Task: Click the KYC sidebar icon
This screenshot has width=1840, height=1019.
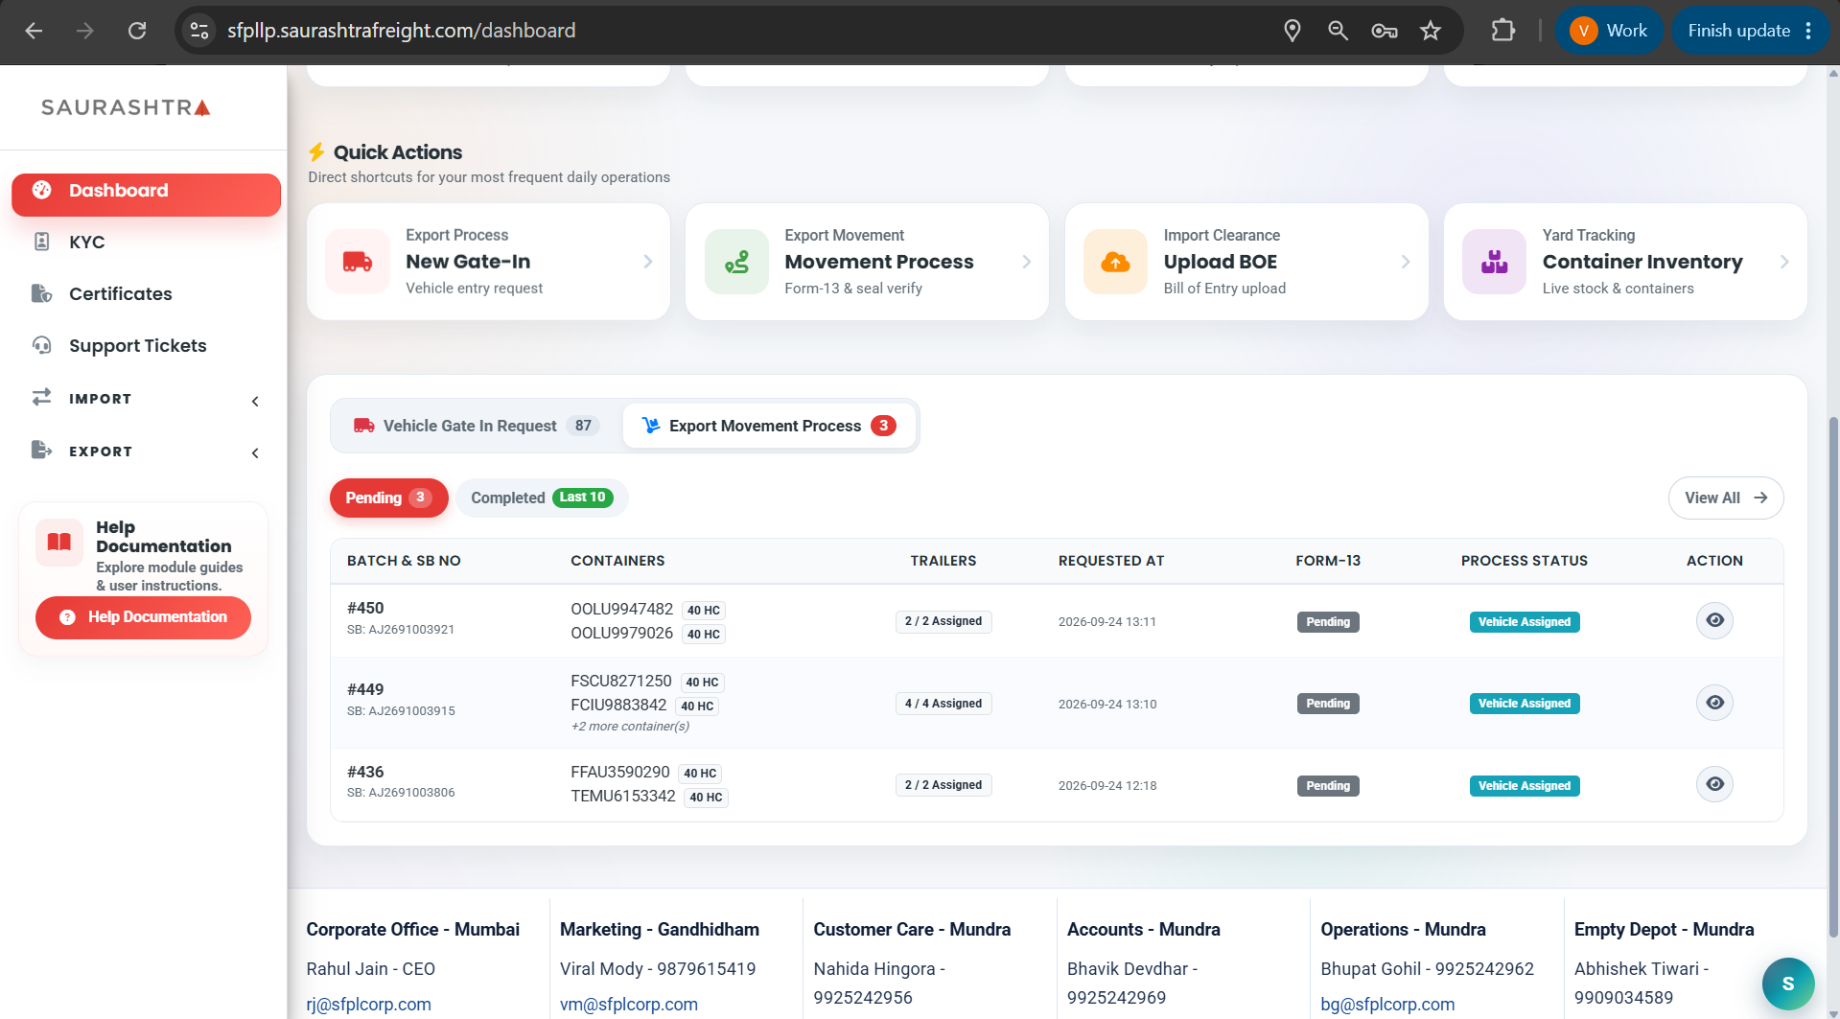Action: click(41, 242)
